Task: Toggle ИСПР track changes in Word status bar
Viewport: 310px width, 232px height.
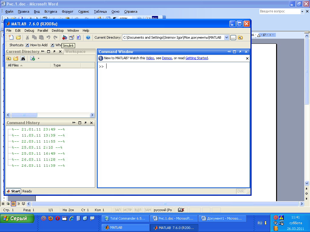Action: tap(127, 210)
